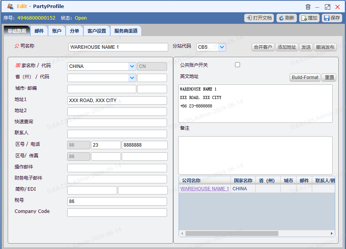The image size is (346, 249).
Task: Click the 国家名称 column header
Action: (243, 181)
